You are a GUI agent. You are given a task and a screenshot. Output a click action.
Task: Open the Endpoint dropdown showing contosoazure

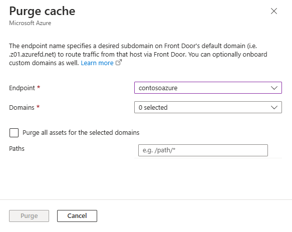click(x=208, y=88)
